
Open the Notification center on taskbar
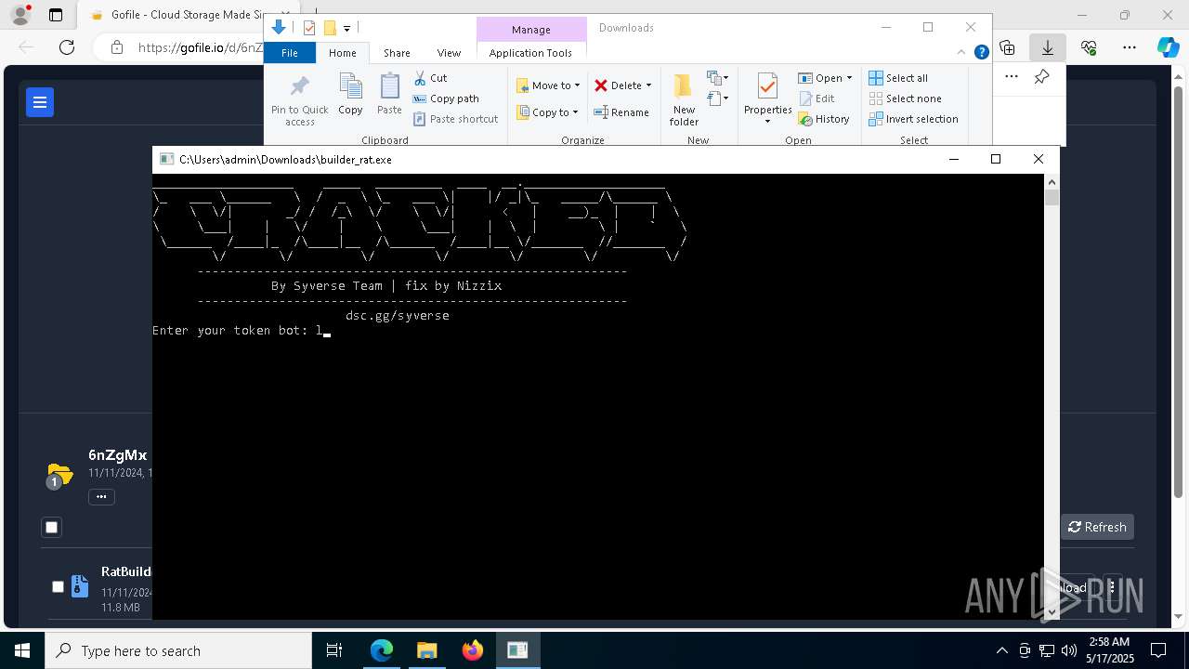pyautogui.click(x=1159, y=650)
